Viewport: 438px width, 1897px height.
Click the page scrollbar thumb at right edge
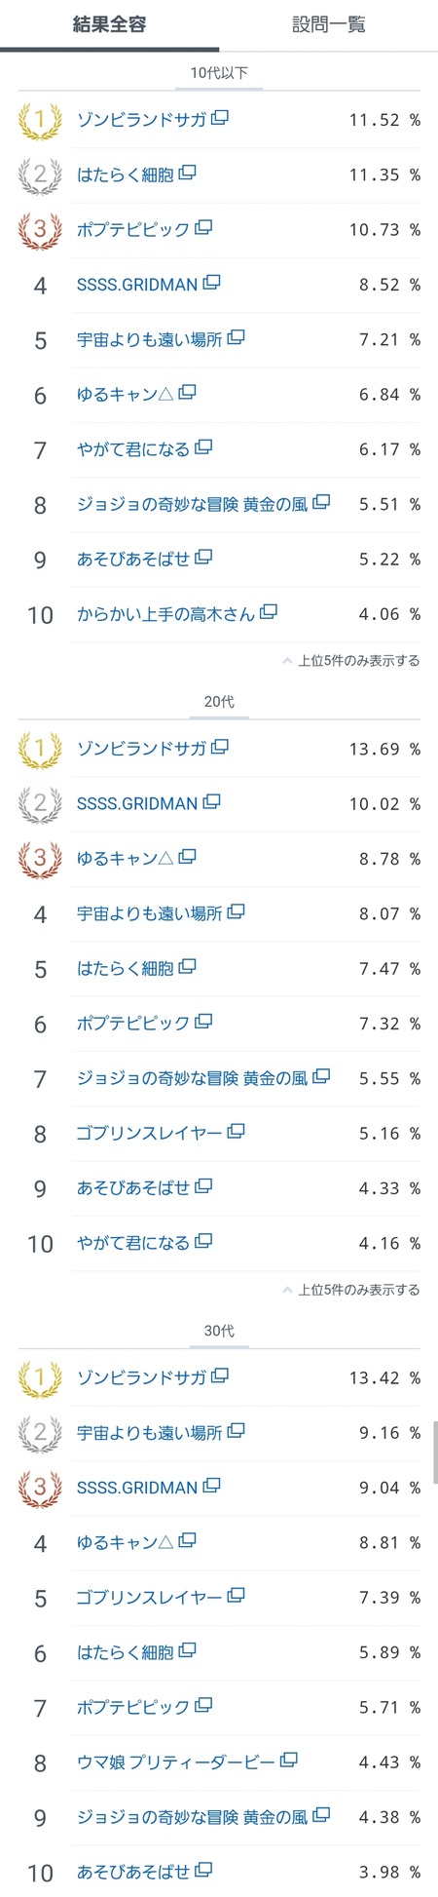(x=435, y=1451)
